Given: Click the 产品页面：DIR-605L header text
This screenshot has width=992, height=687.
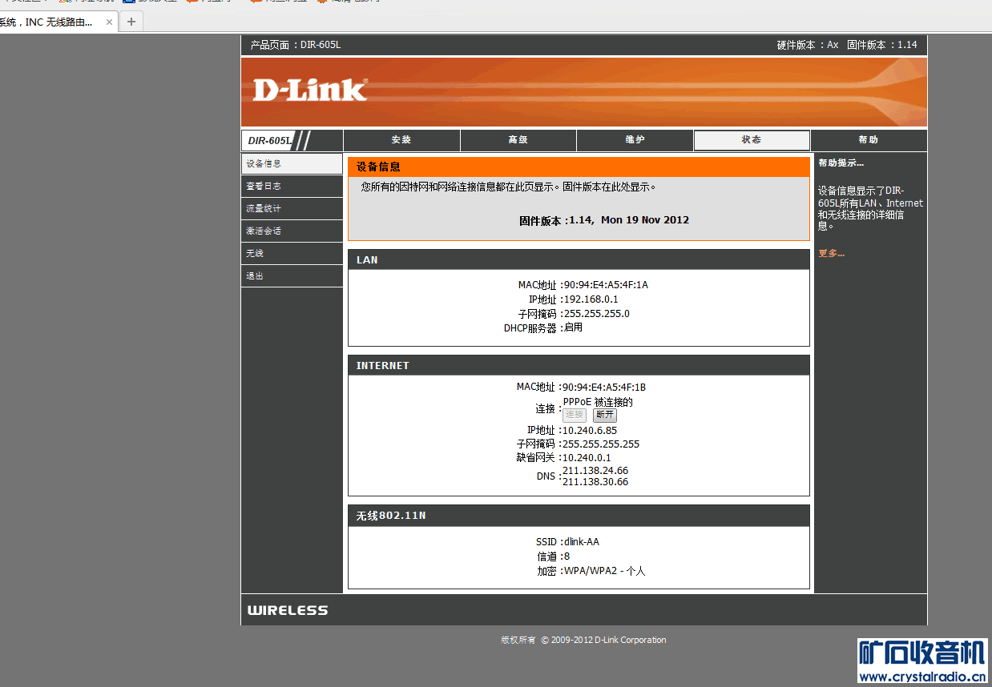Looking at the screenshot, I should coord(296,46).
